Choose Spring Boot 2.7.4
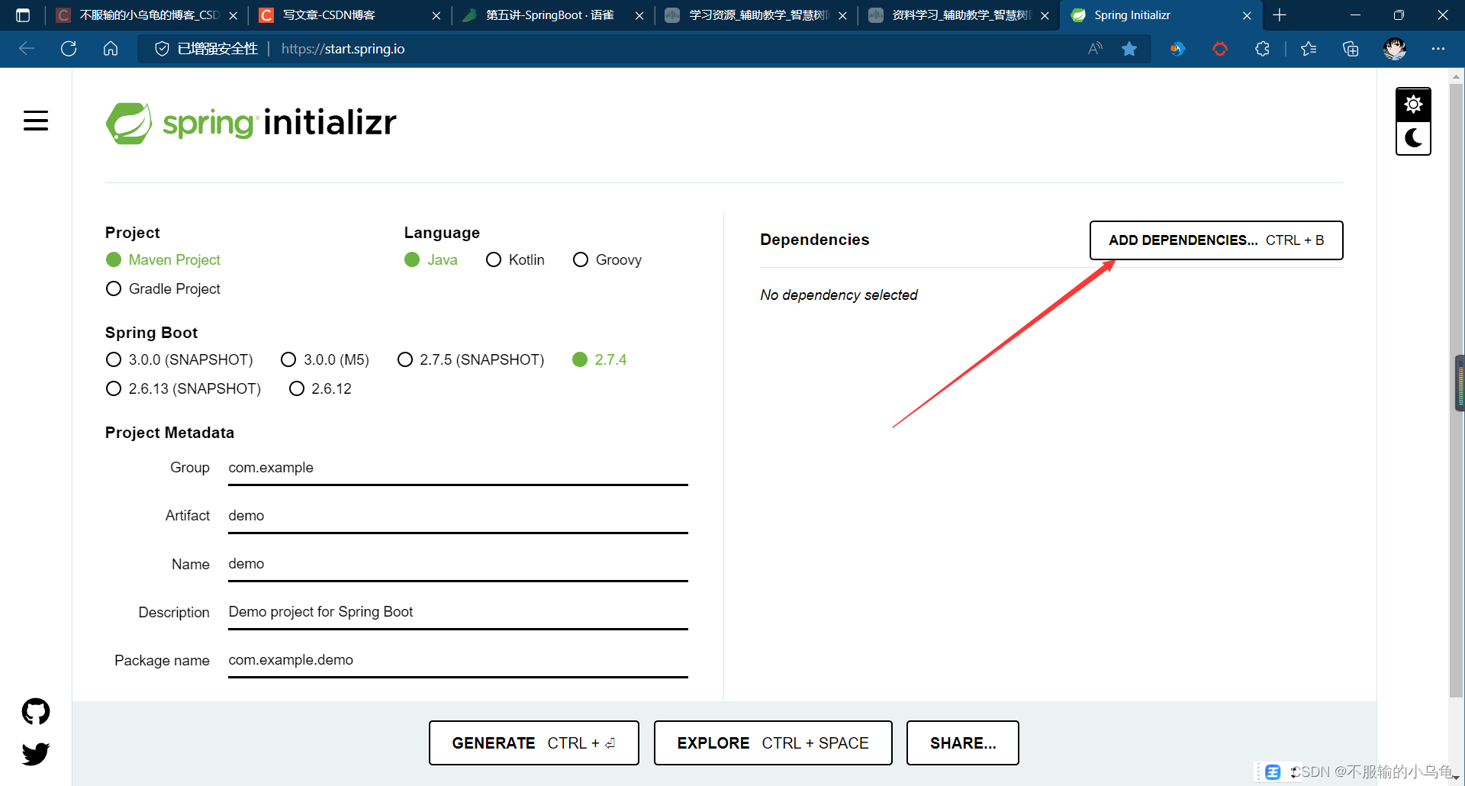The height and width of the screenshot is (786, 1465). click(x=600, y=360)
